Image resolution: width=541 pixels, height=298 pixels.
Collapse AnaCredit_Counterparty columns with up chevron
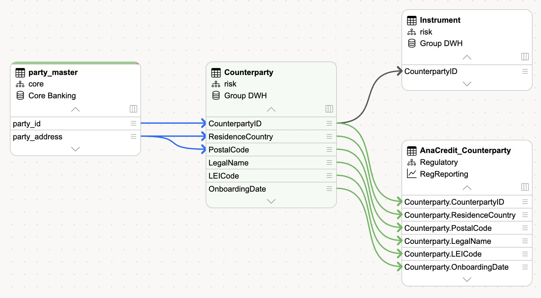click(467, 188)
